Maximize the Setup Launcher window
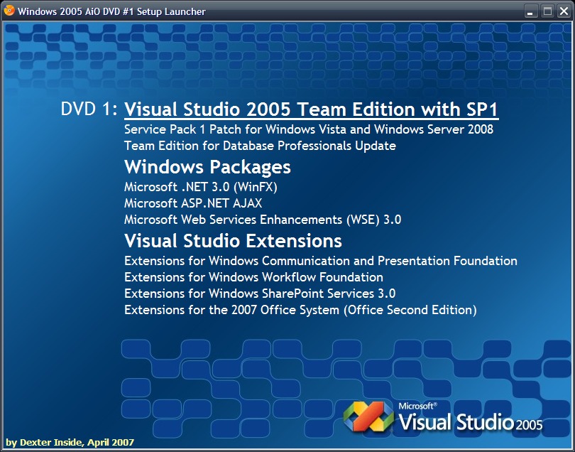Viewport: 575px width, 452px height. pyautogui.click(x=547, y=11)
